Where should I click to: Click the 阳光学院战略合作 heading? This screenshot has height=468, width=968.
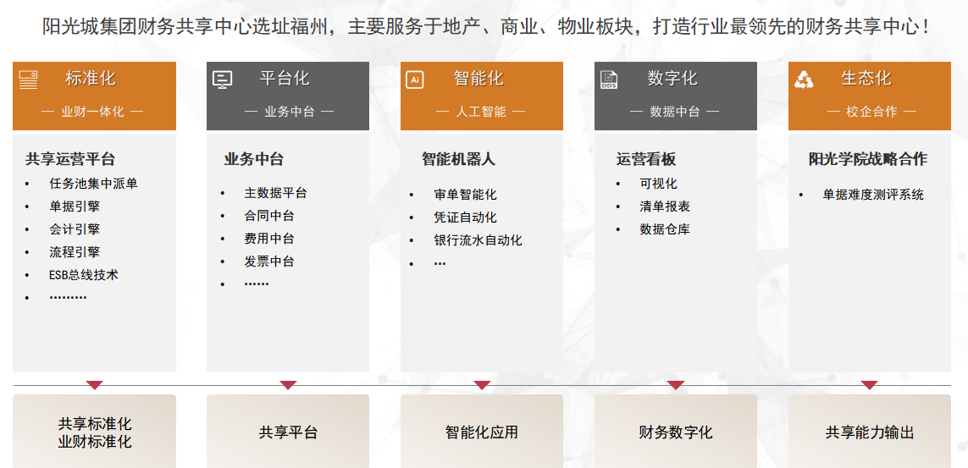(868, 159)
